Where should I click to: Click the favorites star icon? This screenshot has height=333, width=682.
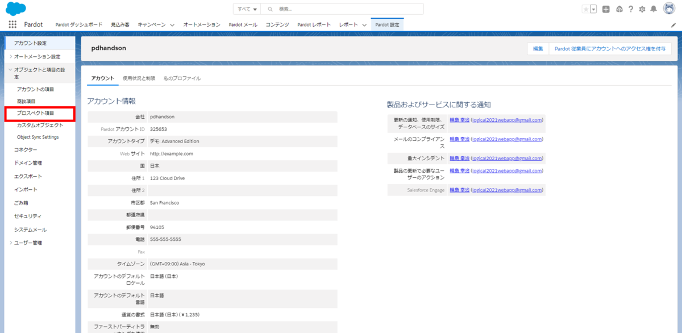[585, 9]
